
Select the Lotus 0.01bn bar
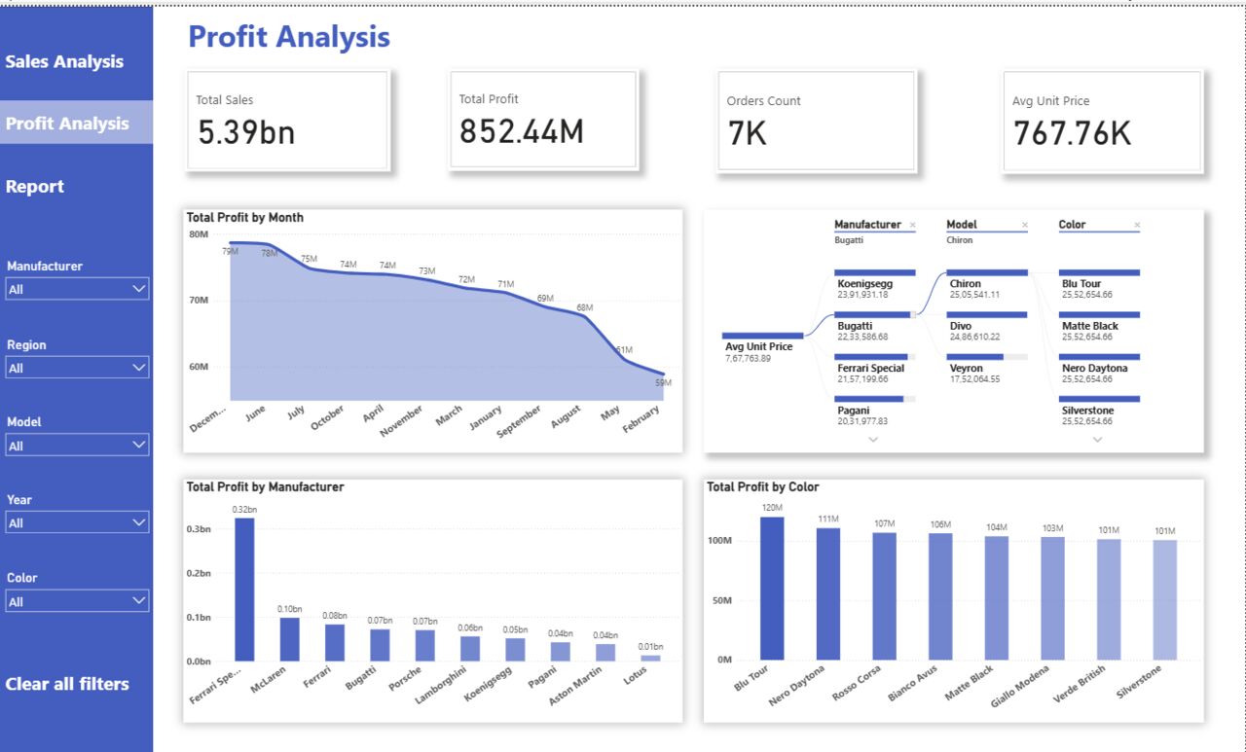[x=650, y=659]
